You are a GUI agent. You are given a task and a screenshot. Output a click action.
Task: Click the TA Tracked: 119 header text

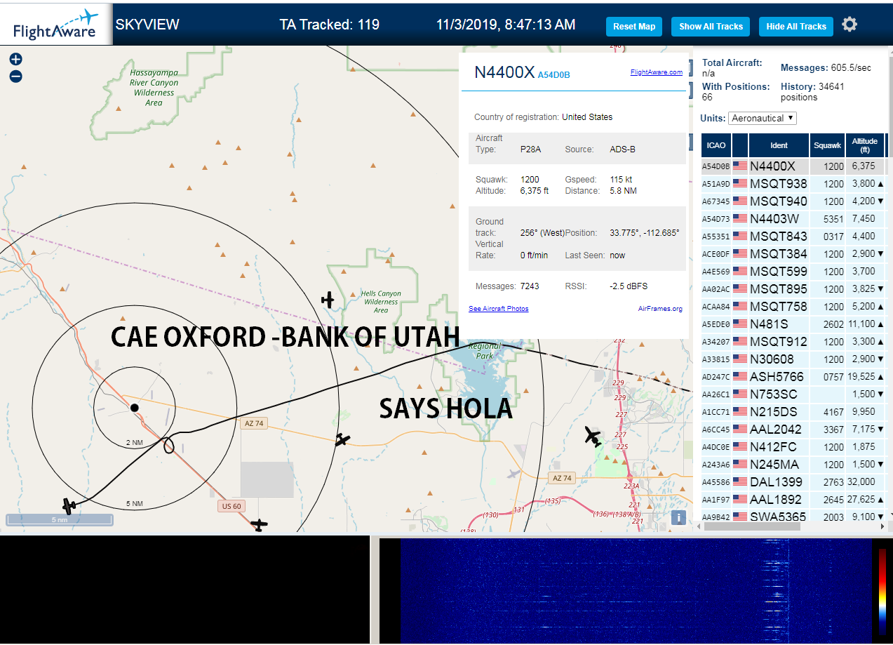click(x=329, y=25)
